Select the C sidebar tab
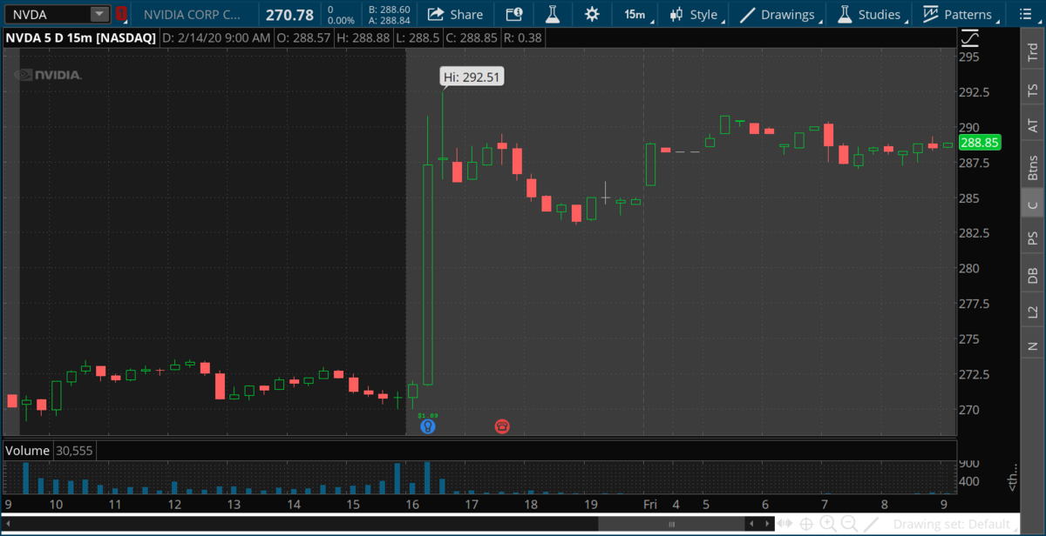The image size is (1046, 536). [1033, 205]
